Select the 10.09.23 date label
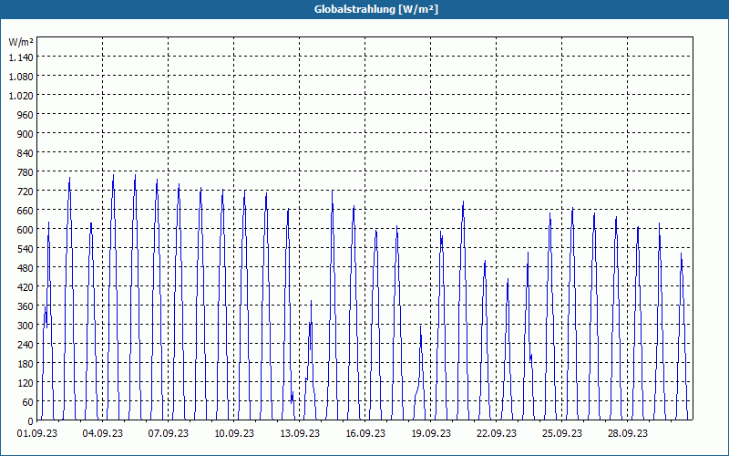 234,433
